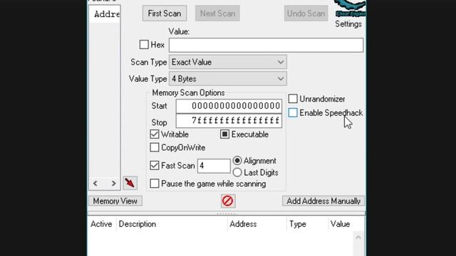Click the Value column header in the address table
The image size is (456, 256).
(x=346, y=224)
